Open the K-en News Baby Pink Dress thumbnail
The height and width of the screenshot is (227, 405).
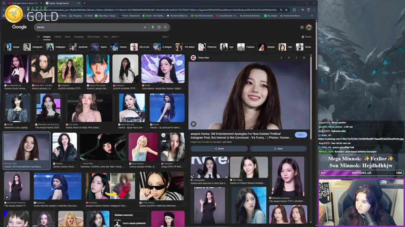coord(90,108)
